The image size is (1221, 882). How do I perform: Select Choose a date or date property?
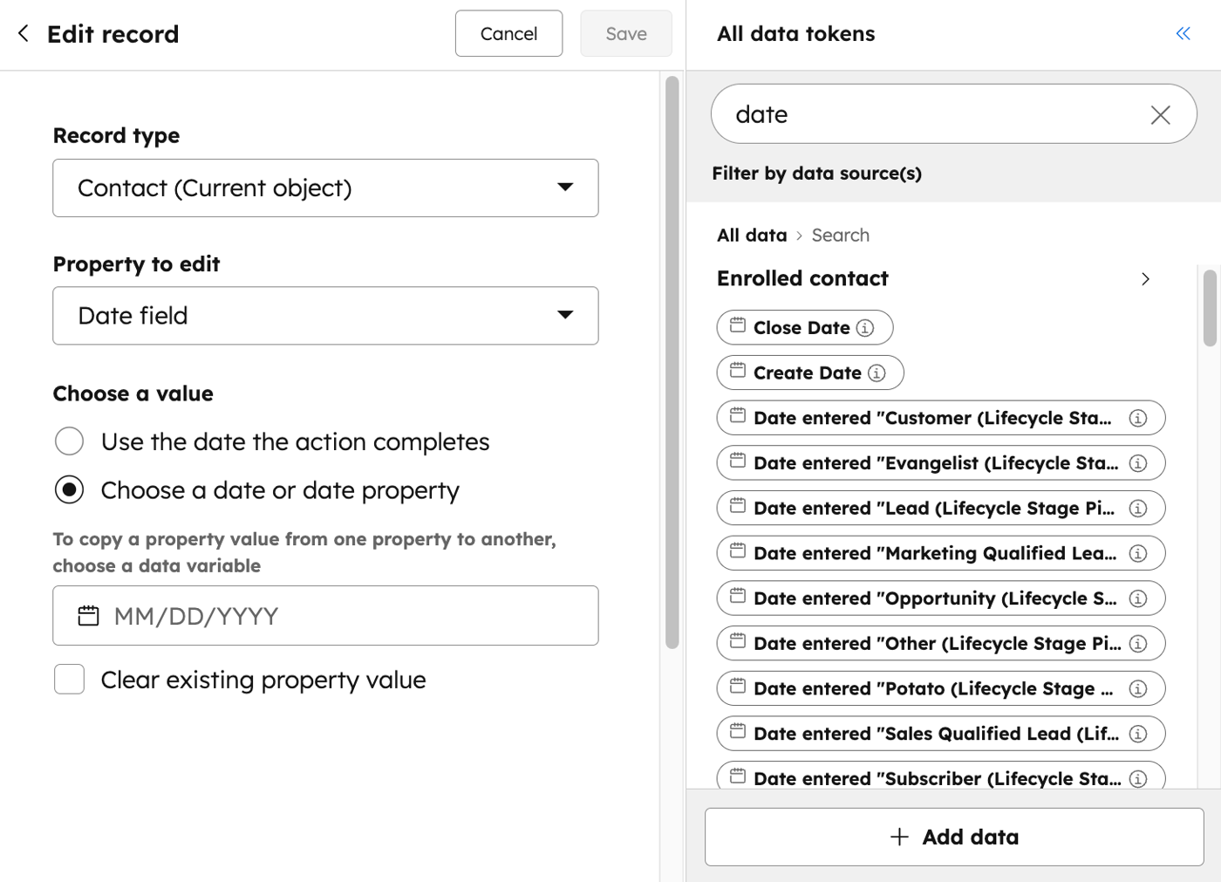69,490
